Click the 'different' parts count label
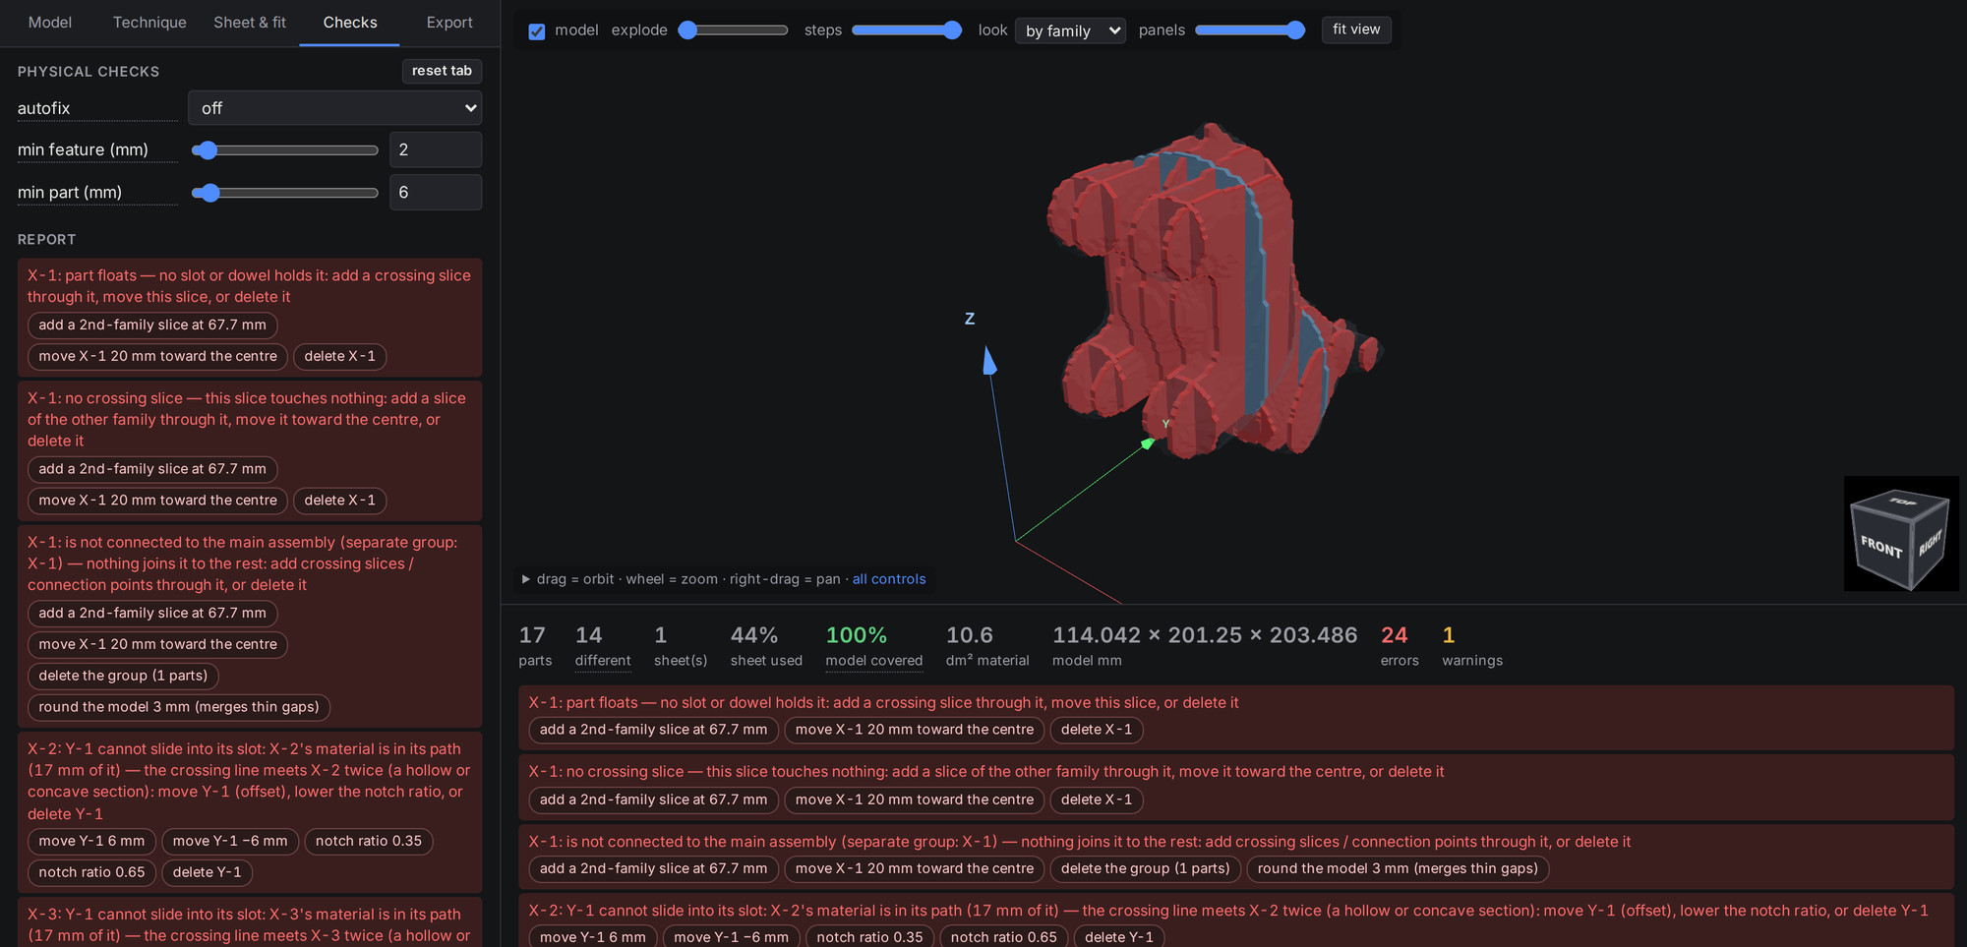Viewport: 1967px width, 947px height. pos(603,661)
